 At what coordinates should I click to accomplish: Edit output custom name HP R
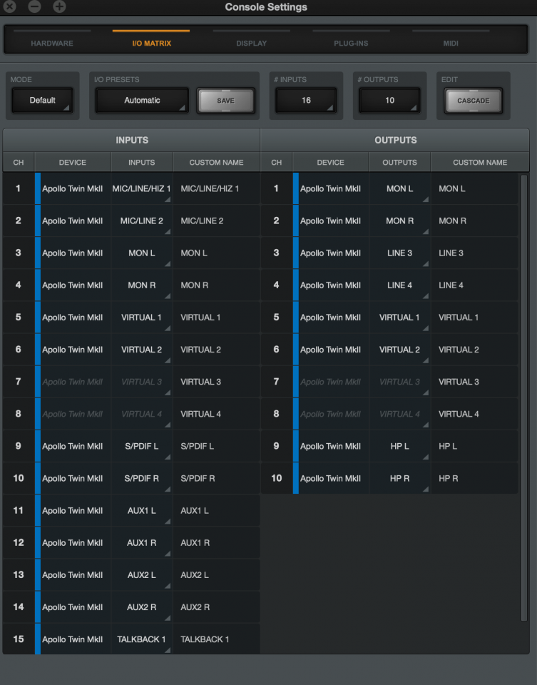tap(474, 478)
